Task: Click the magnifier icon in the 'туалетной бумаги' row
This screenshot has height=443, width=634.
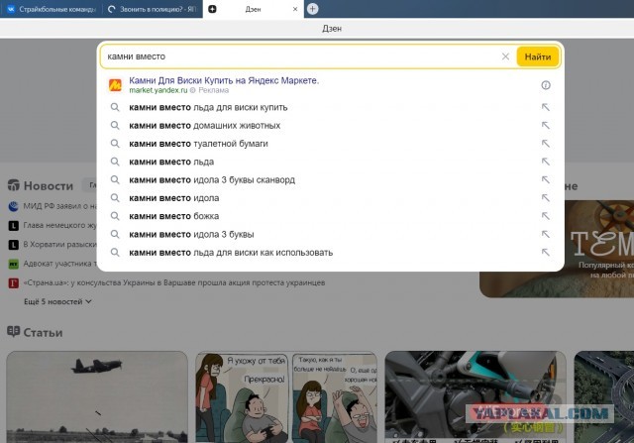Action: [115, 144]
